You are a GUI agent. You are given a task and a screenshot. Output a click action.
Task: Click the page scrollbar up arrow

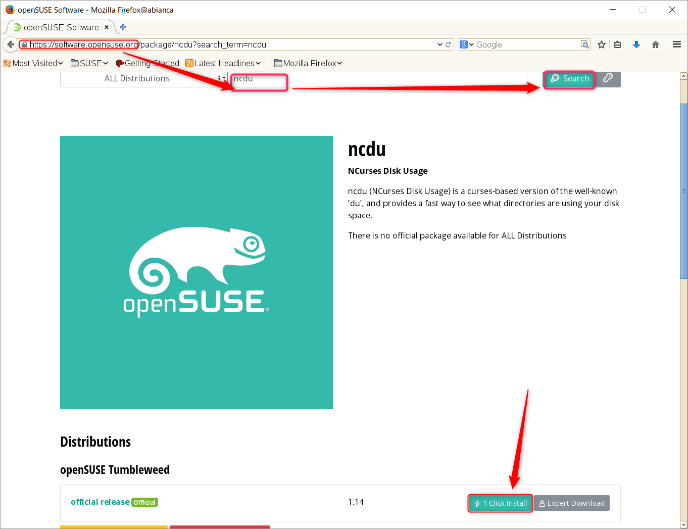pyautogui.click(x=683, y=76)
